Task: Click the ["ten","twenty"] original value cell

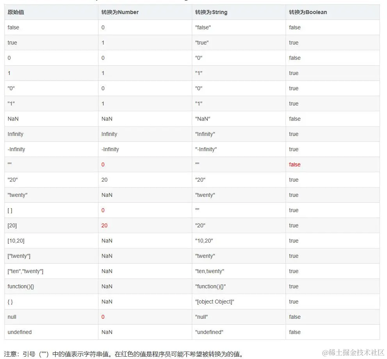Action: tap(25, 271)
